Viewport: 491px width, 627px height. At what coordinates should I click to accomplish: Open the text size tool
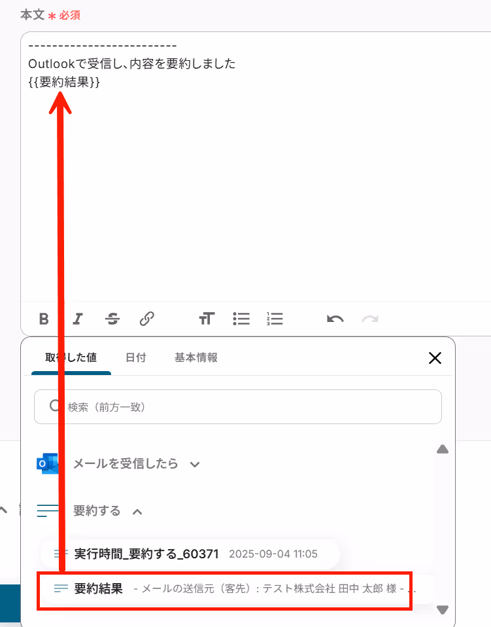click(x=207, y=319)
